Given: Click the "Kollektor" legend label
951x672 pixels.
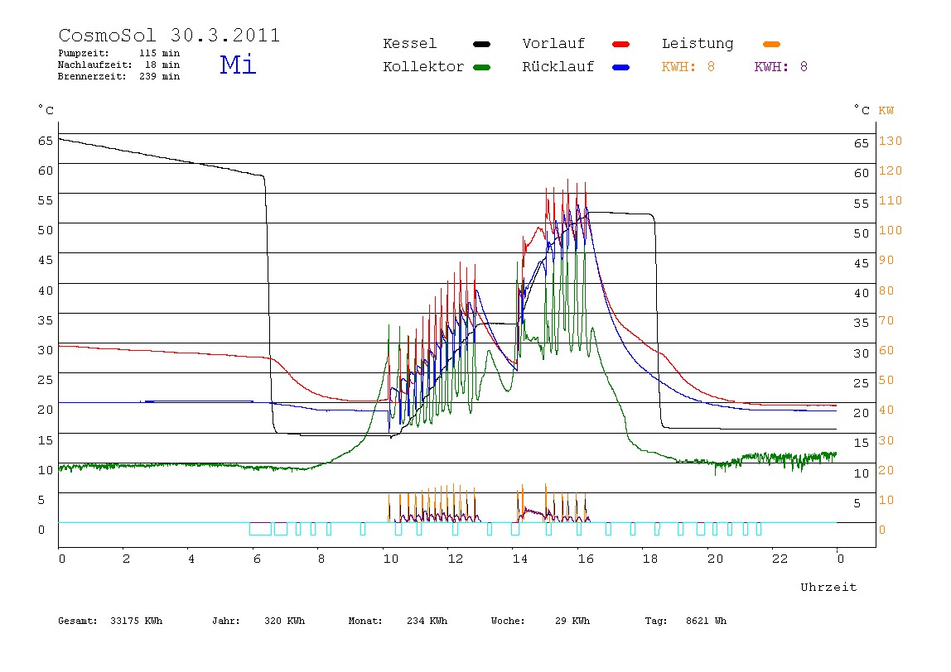Looking at the screenshot, I should click(423, 67).
